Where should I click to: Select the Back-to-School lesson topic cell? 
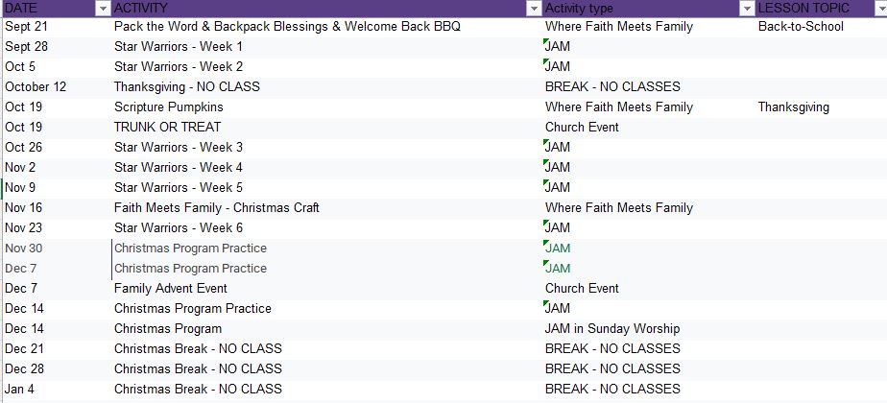tap(801, 27)
